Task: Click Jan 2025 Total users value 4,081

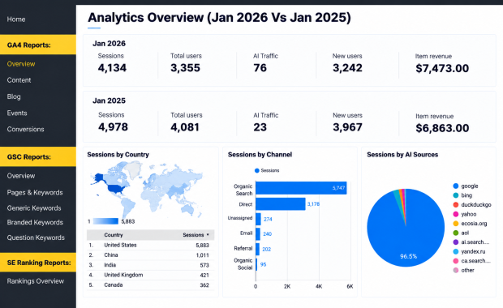Action: coord(185,127)
